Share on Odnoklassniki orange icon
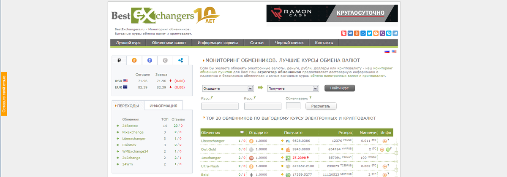The width and height of the screenshot is (507, 177). pos(357,33)
